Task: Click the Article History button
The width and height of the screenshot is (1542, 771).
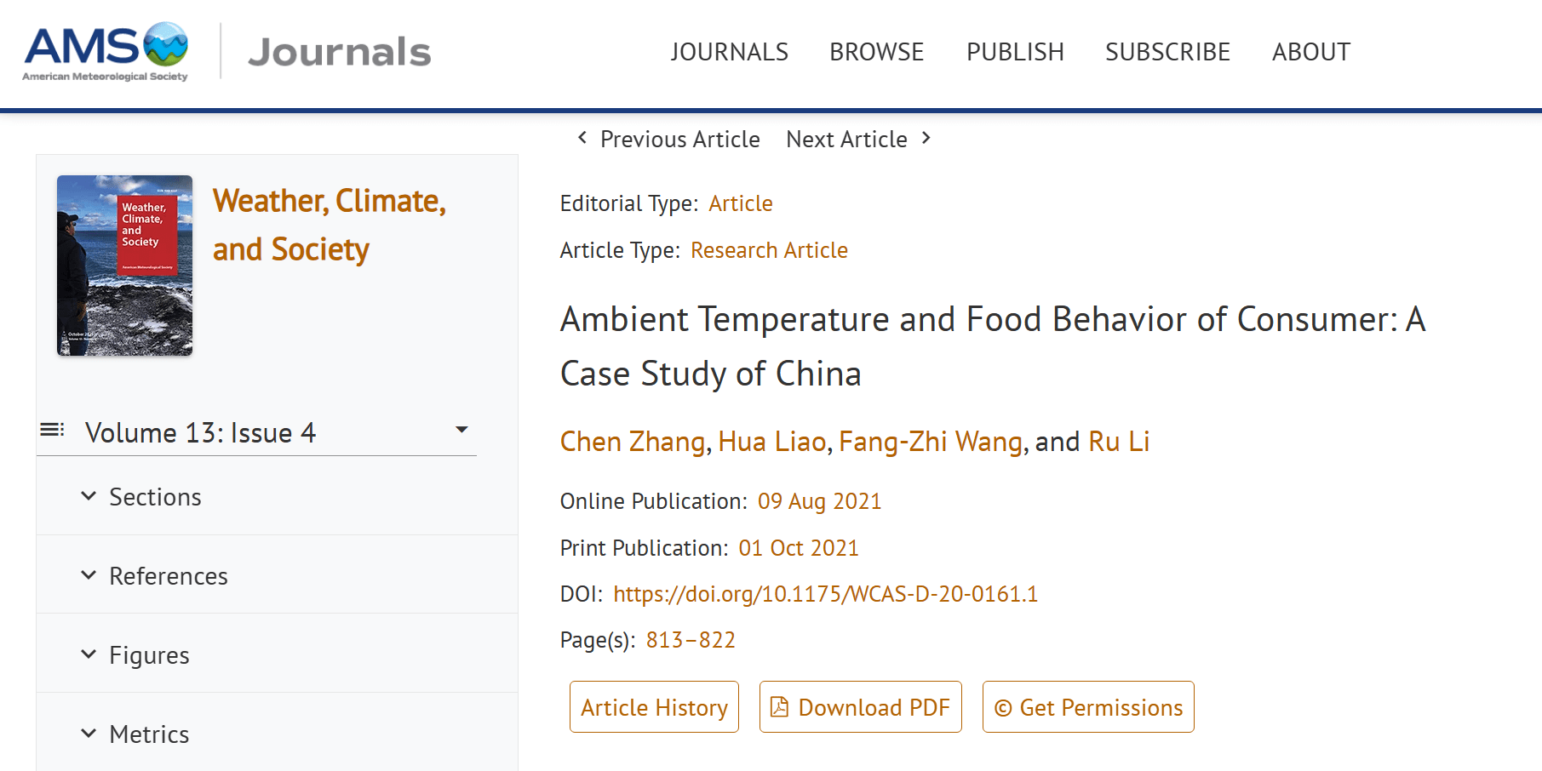Action: pyautogui.click(x=654, y=707)
